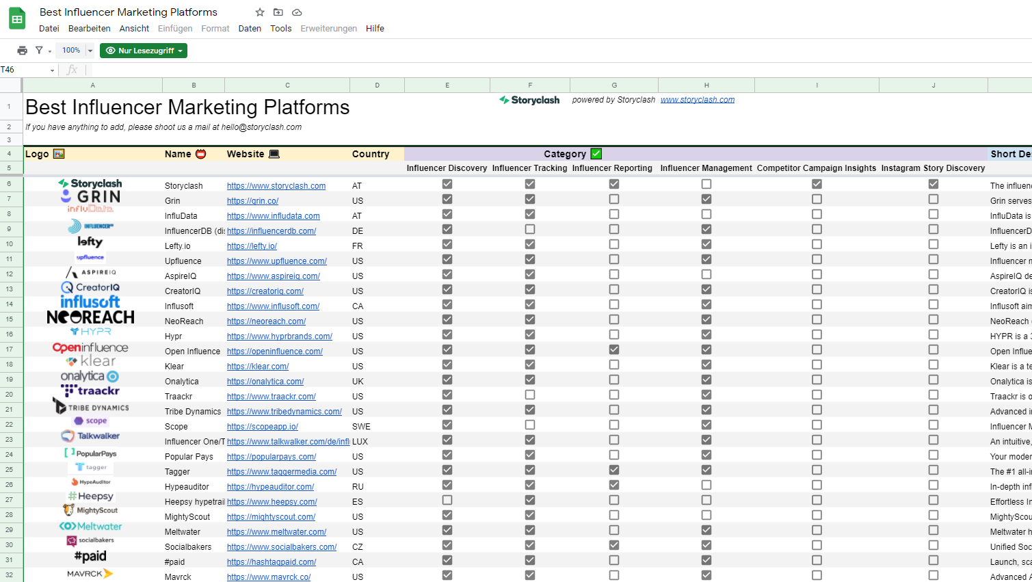Toggle Grin Influencer Reporting checkbox

tap(614, 199)
